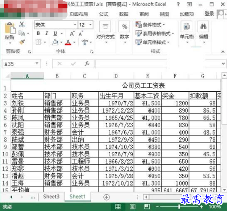
Task: Click the Enter checkmark in formula bar
Action: click(x=74, y=63)
